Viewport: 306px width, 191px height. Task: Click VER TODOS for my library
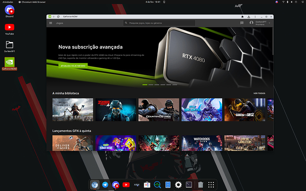tap(259, 93)
